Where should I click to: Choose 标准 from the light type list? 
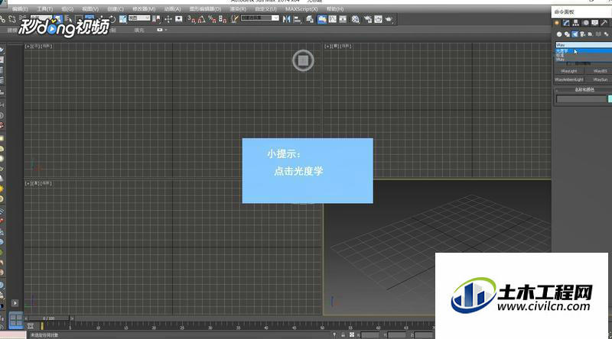[584, 55]
